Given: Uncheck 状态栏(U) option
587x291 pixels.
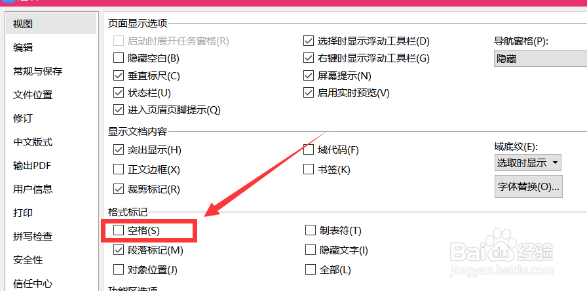Looking at the screenshot, I should click(119, 92).
